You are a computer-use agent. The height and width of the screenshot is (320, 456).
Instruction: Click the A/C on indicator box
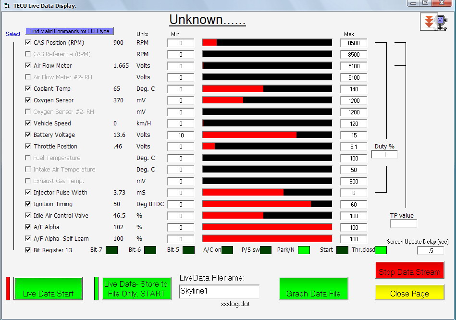227,250
